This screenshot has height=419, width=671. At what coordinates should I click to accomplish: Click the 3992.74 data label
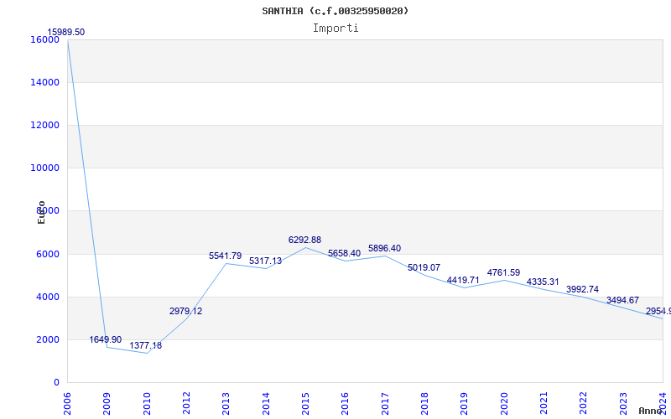click(x=582, y=289)
